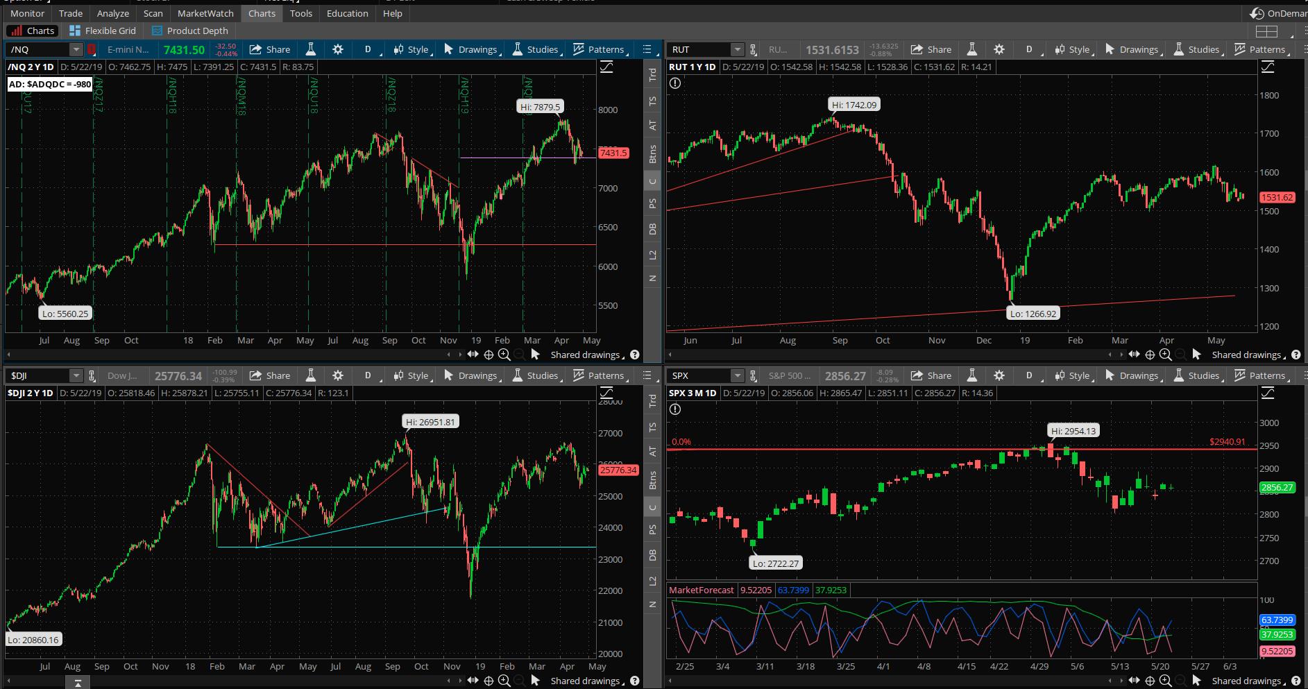Open D timeframe dropdown on RUT chart
The image size is (1308, 689).
click(1032, 49)
